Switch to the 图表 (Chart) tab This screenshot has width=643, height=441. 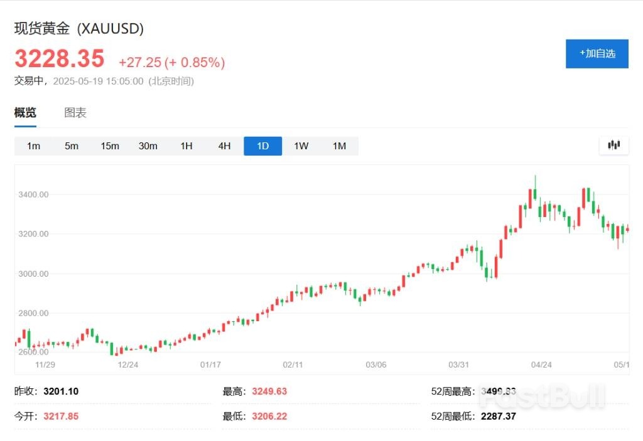[x=75, y=112]
